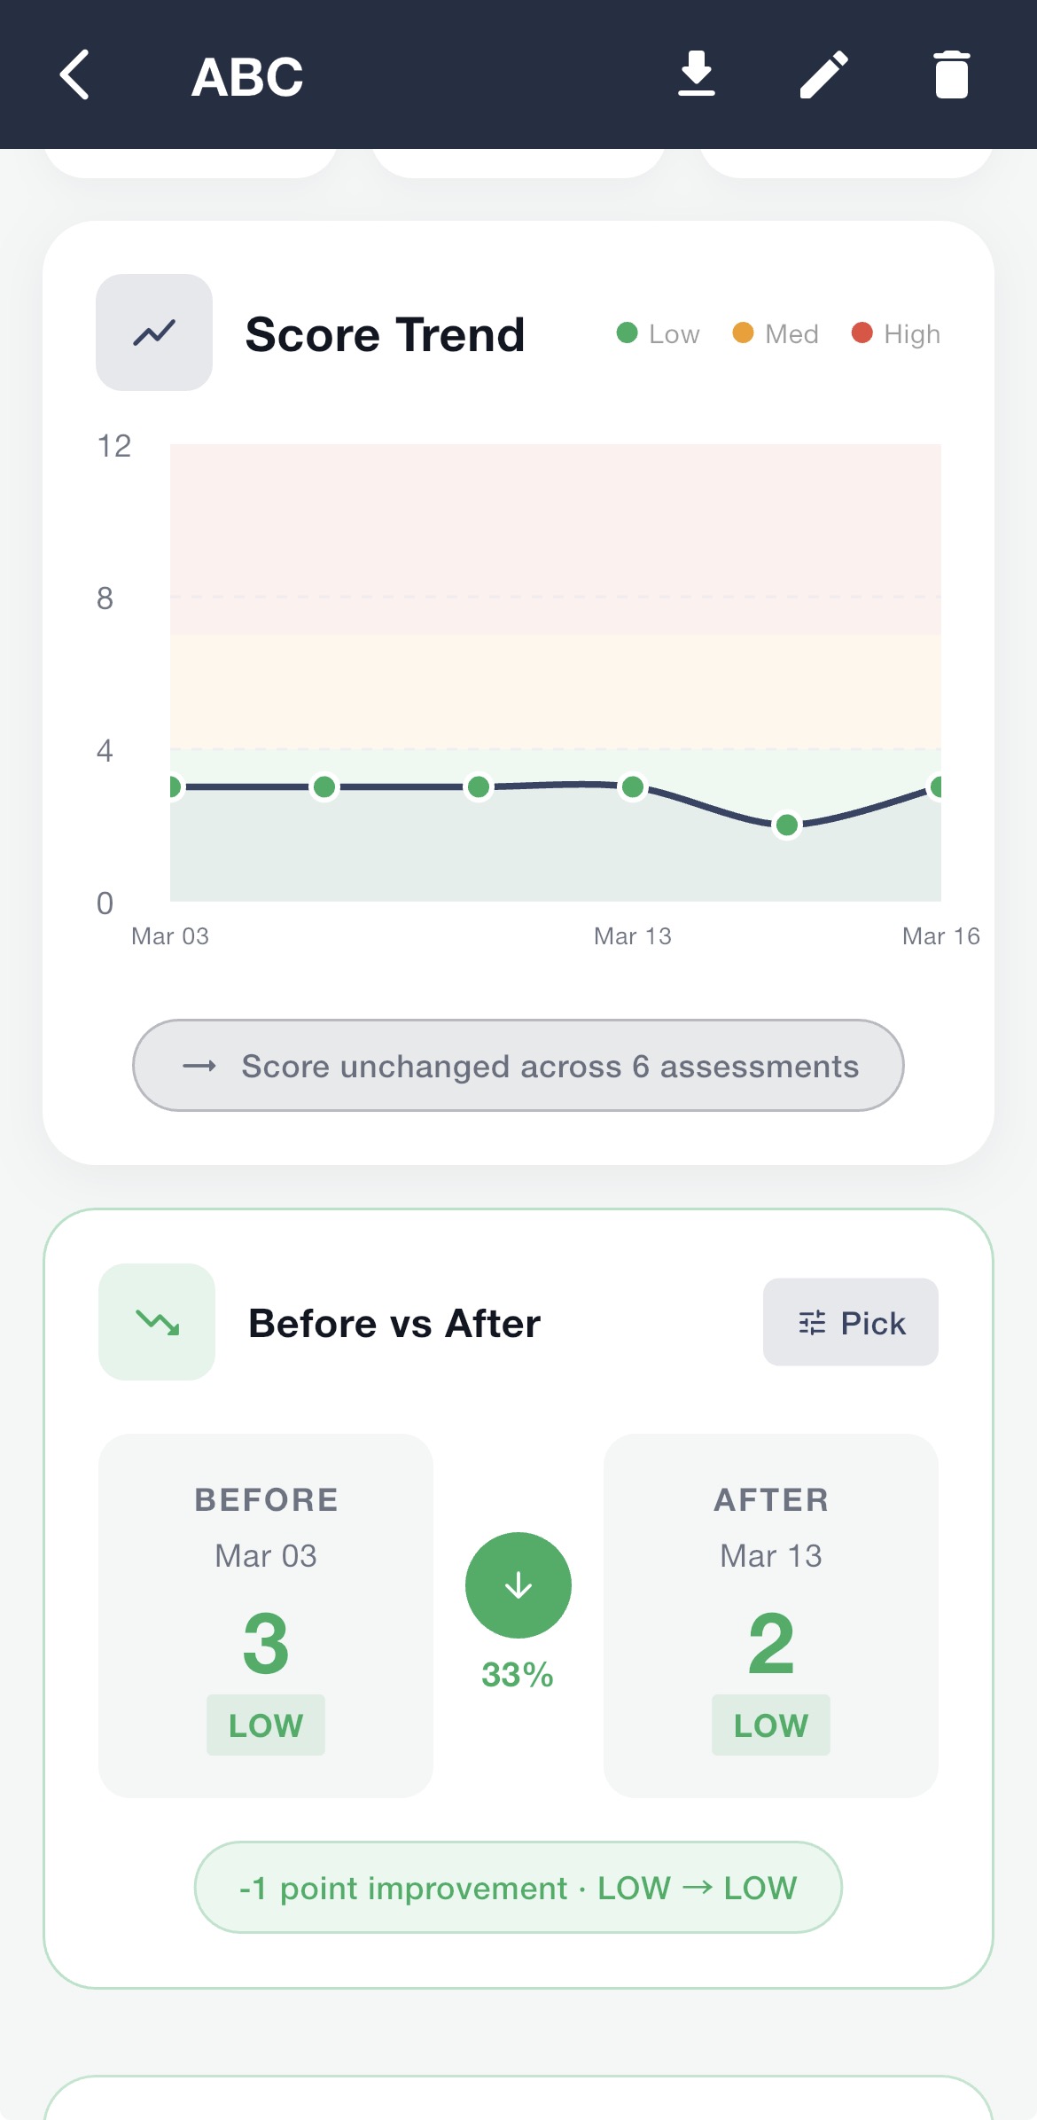Click the red High legend dot
Image resolution: width=1037 pixels, height=2120 pixels.
click(862, 332)
